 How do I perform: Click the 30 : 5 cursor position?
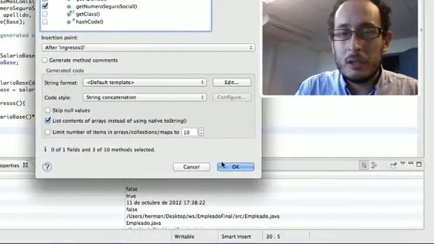273,237
